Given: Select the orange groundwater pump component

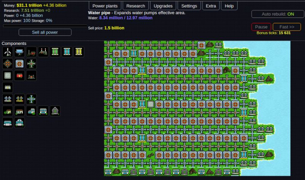Looking at the screenshot, I should (x=19, y=99).
